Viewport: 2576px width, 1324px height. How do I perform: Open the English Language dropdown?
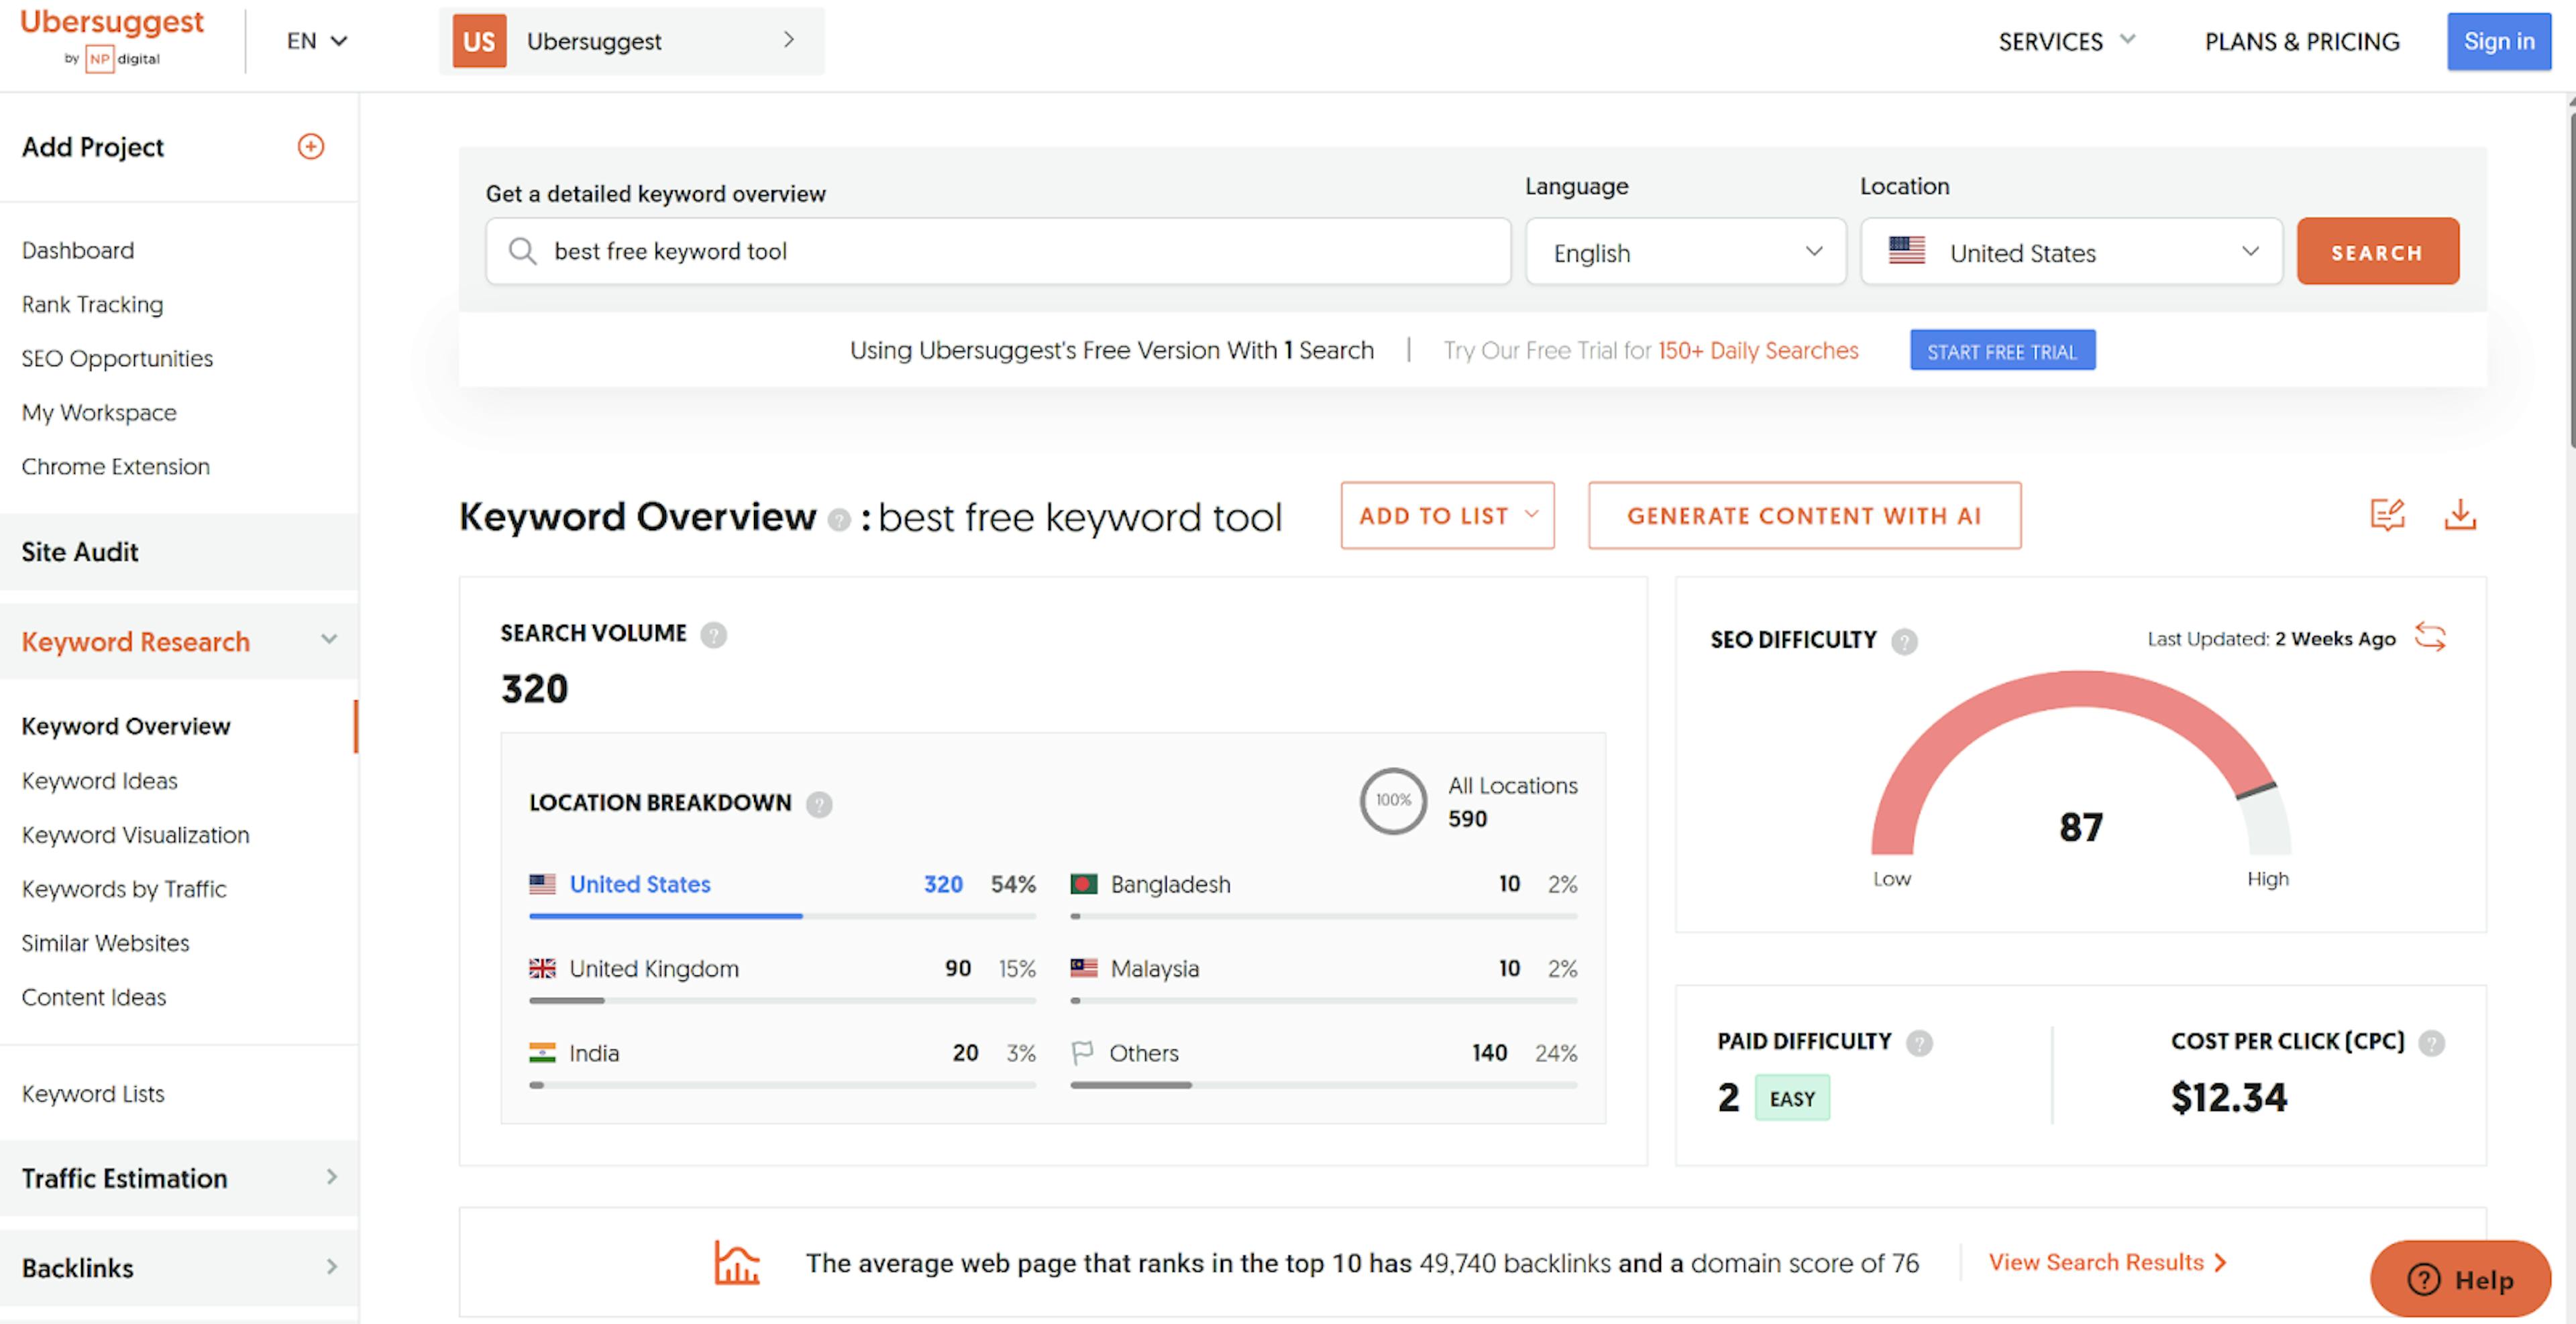tap(1686, 252)
